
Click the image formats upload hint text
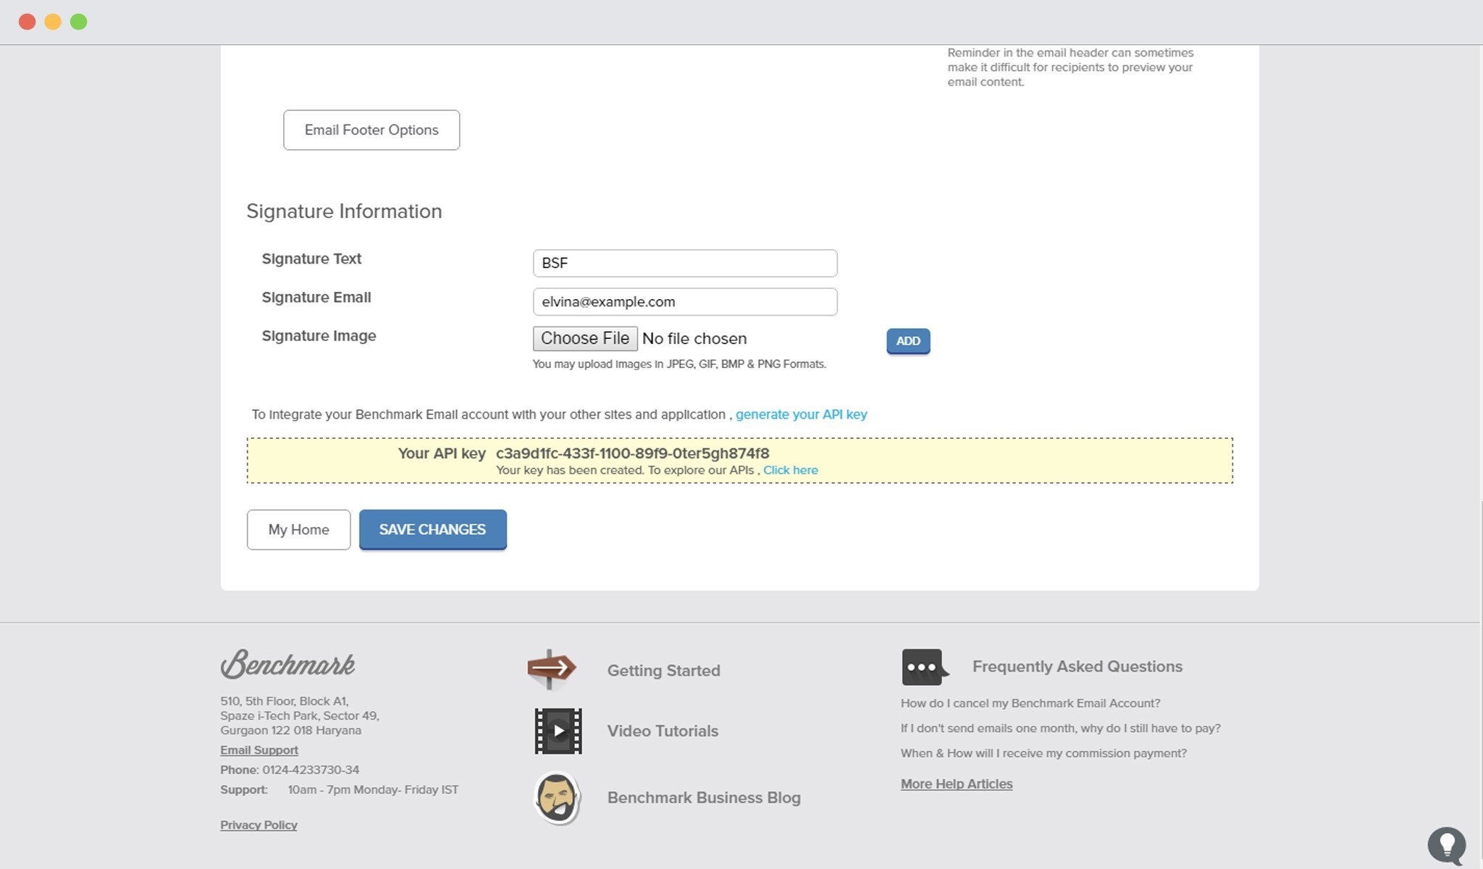(679, 364)
